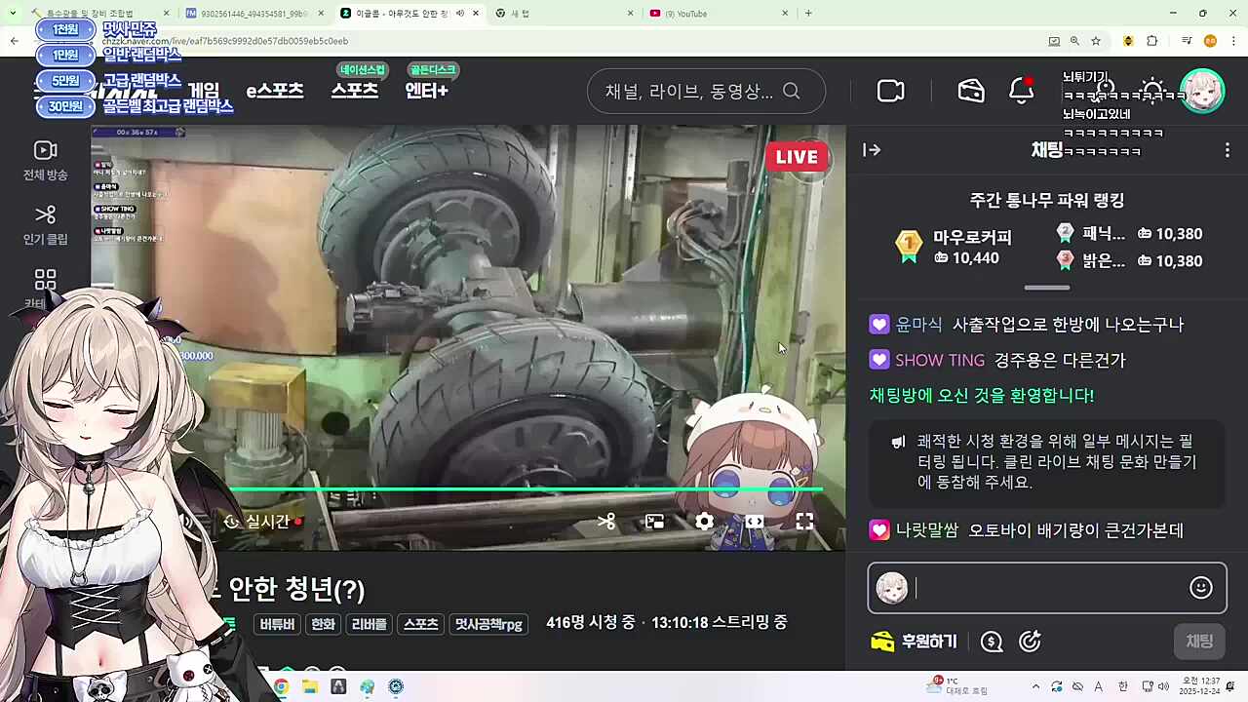Select the clip creation scissors tool
Screen dimensions: 1248x702
point(606,522)
